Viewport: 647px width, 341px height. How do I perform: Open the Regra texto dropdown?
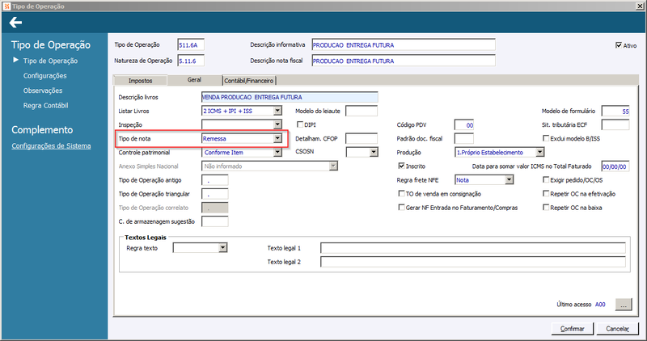[223, 248]
